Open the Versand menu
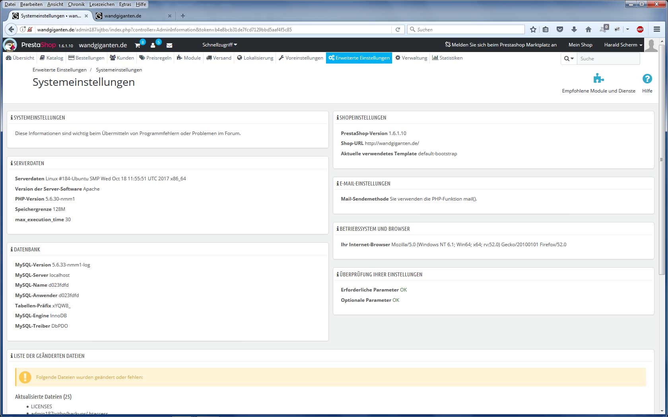The image size is (668, 417). (219, 58)
